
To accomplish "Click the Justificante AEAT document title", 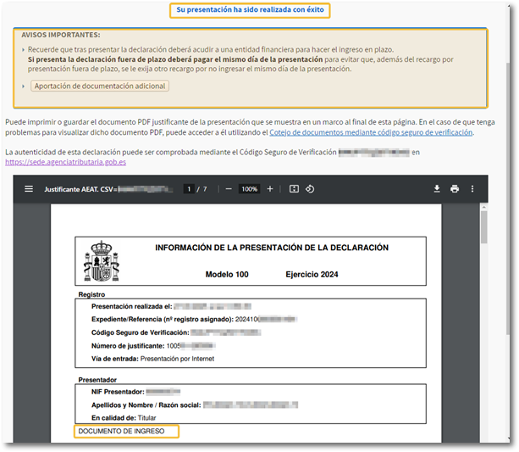I will pyautogui.click(x=80, y=189).
